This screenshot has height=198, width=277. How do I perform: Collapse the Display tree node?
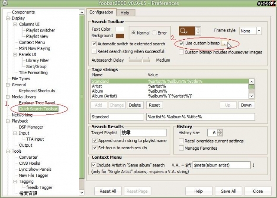point(8,18)
